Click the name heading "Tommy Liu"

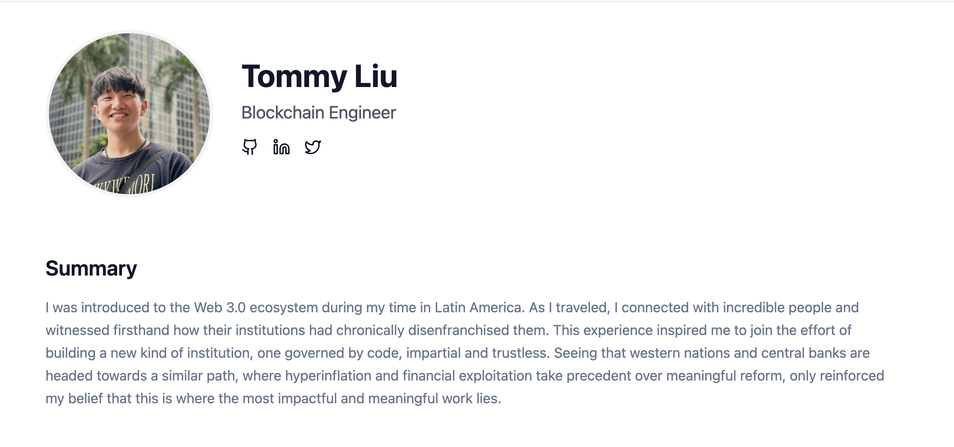click(320, 76)
